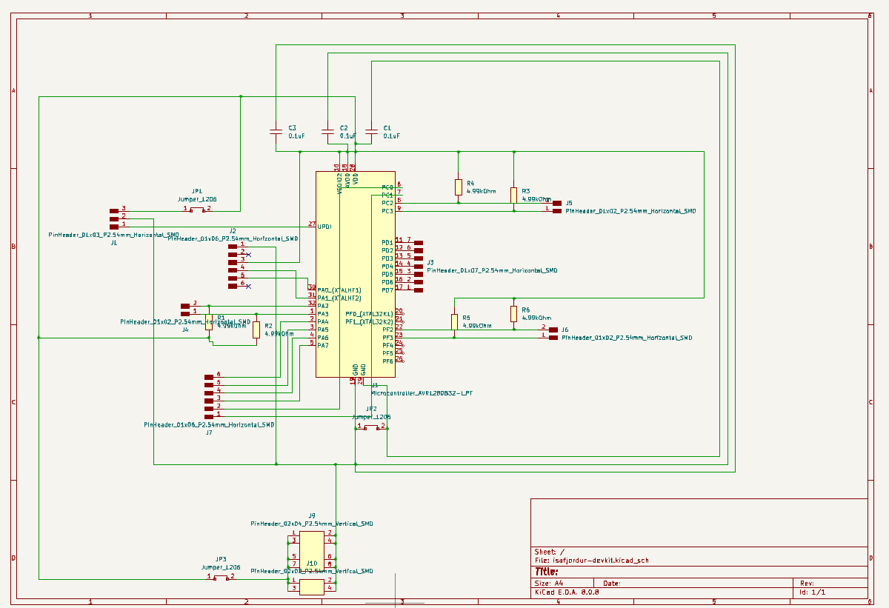The width and height of the screenshot is (889, 608).
Task: Click the PA7 pin label
Action: point(323,346)
